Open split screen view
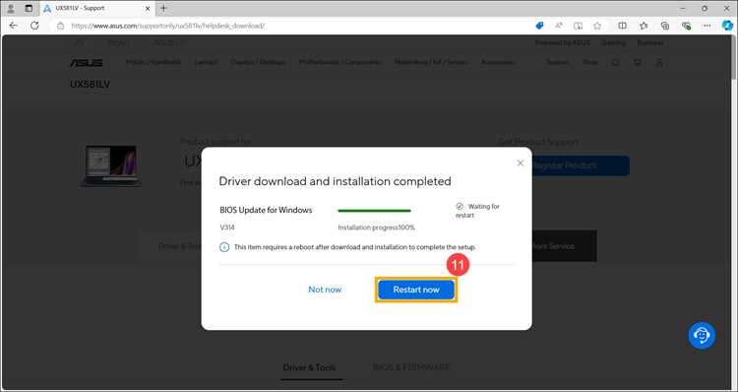The image size is (738, 392). tap(622, 26)
